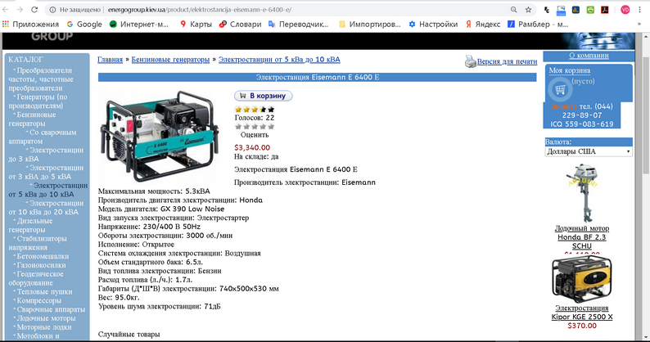This screenshot has width=650, height=342.
Task: Open the Лодочный мотор Honda BF 2.3 SCHU link
Action: pos(582,237)
